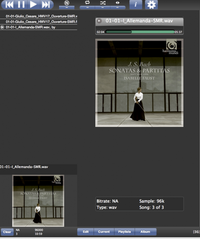Clear the playlist
The width and height of the screenshot is (200, 239).
pyautogui.click(x=7, y=232)
